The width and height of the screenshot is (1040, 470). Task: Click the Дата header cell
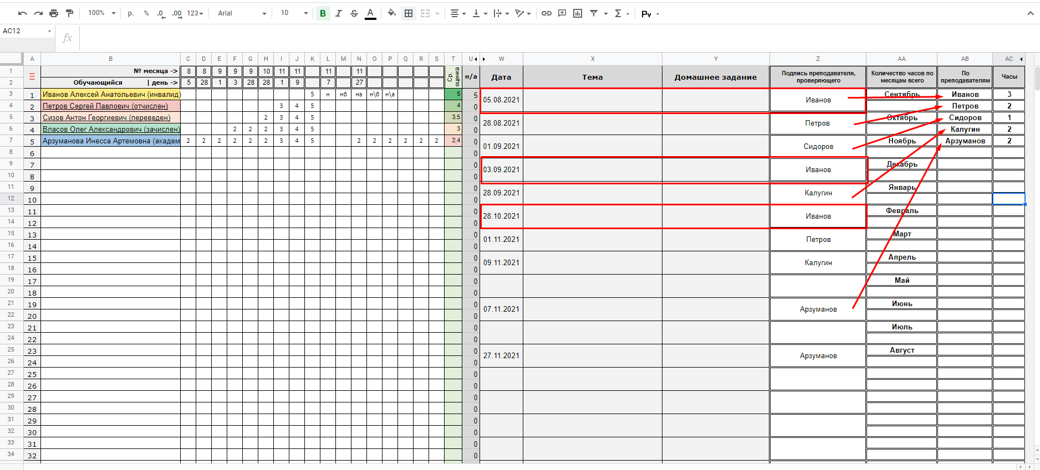[501, 77]
